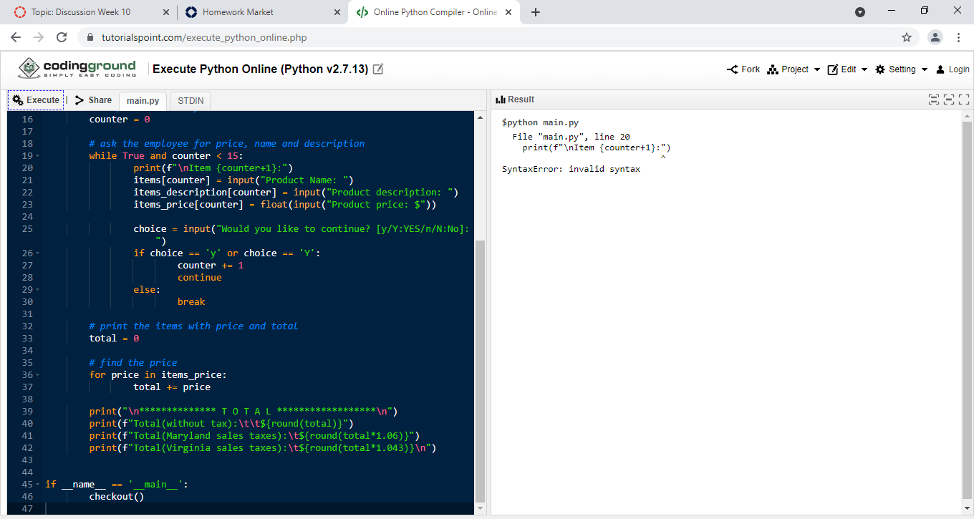This screenshot has height=519, width=974.
Task: Reload the page
Action: click(x=62, y=37)
